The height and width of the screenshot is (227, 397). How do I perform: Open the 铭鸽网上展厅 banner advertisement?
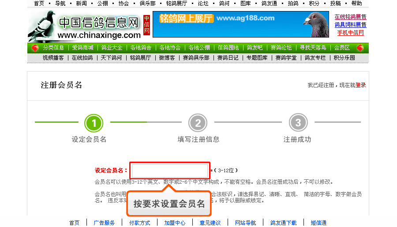(241, 24)
